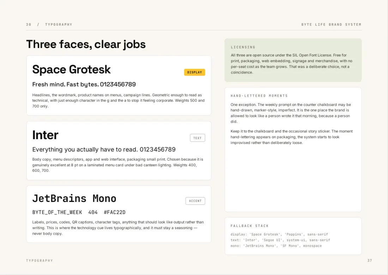Select the "display: 'Space Grotesk', 'Poppins'" code line
This screenshot has height=275, width=388.
click(279, 234)
